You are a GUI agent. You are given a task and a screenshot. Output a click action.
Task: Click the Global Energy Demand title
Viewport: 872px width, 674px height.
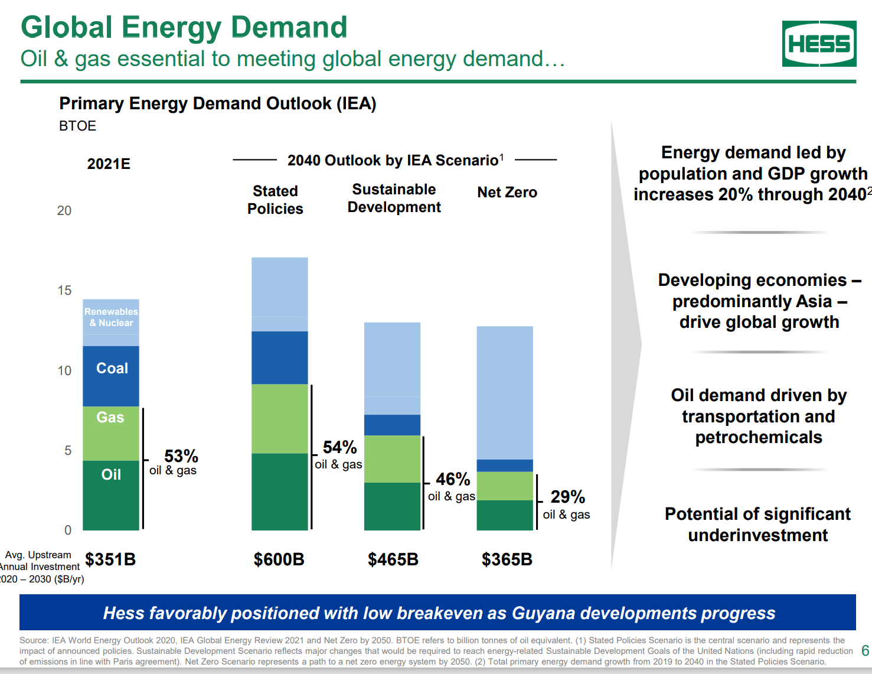point(184,27)
